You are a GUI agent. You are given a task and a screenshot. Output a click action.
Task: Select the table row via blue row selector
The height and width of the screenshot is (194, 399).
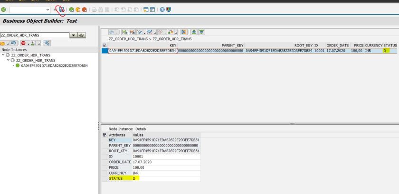(x=105, y=50)
